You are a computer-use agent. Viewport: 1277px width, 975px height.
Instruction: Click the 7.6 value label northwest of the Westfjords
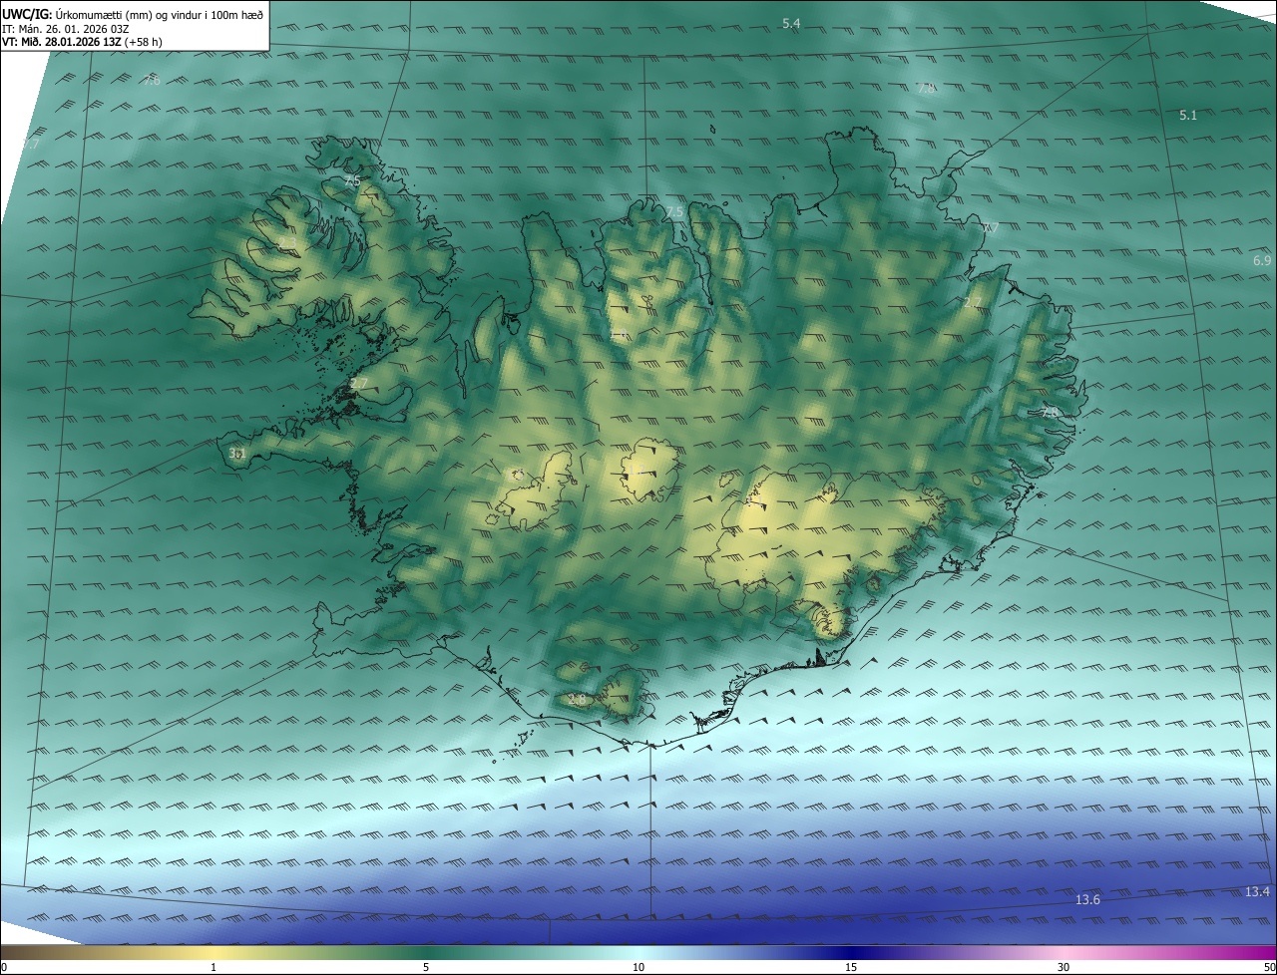[x=151, y=80]
